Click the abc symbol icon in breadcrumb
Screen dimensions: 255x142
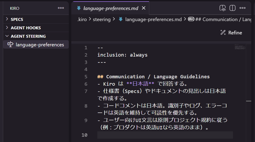(191, 19)
